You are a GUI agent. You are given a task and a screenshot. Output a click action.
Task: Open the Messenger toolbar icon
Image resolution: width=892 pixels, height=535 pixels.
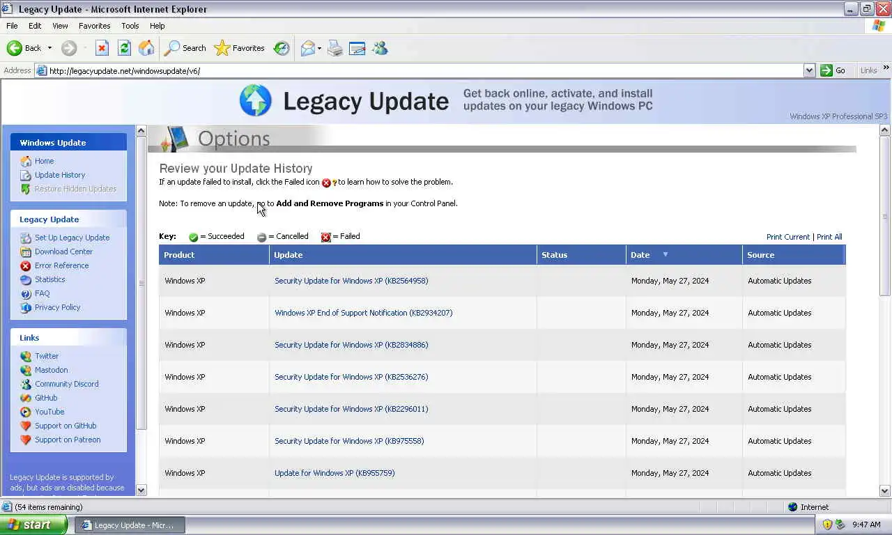click(x=380, y=48)
